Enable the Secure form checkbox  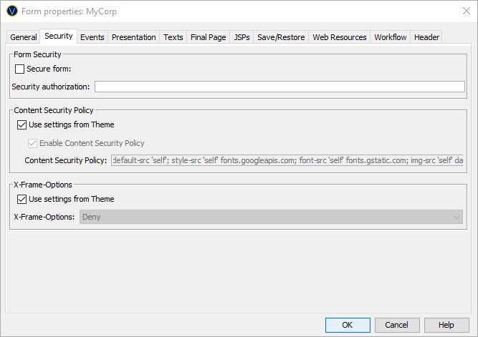pyautogui.click(x=19, y=69)
